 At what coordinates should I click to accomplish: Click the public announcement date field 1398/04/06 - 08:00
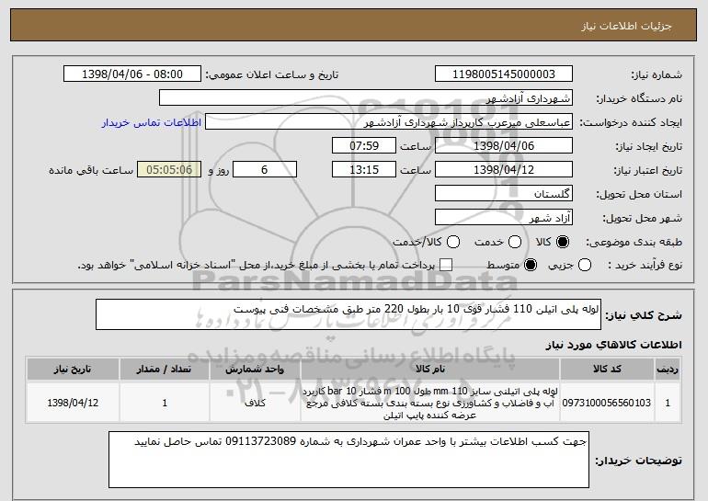pos(132,74)
